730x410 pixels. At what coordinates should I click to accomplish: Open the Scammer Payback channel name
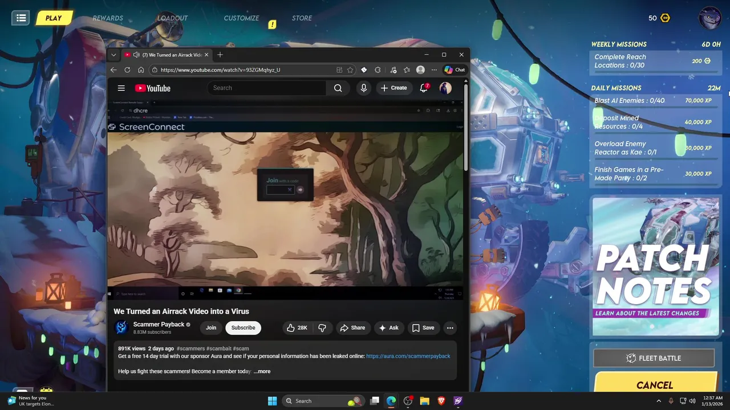[159, 324]
